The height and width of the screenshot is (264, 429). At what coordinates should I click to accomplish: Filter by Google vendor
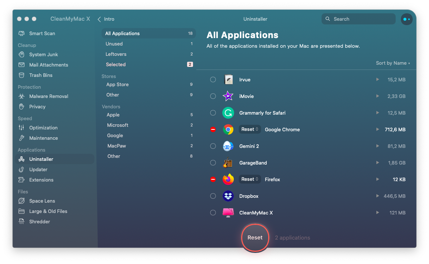[149, 135]
